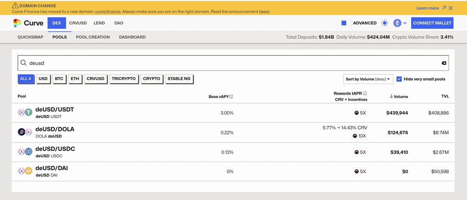Image resolution: width=467 pixels, height=200 pixels.
Task: Dismiss the domain change banner
Action: [451, 8]
